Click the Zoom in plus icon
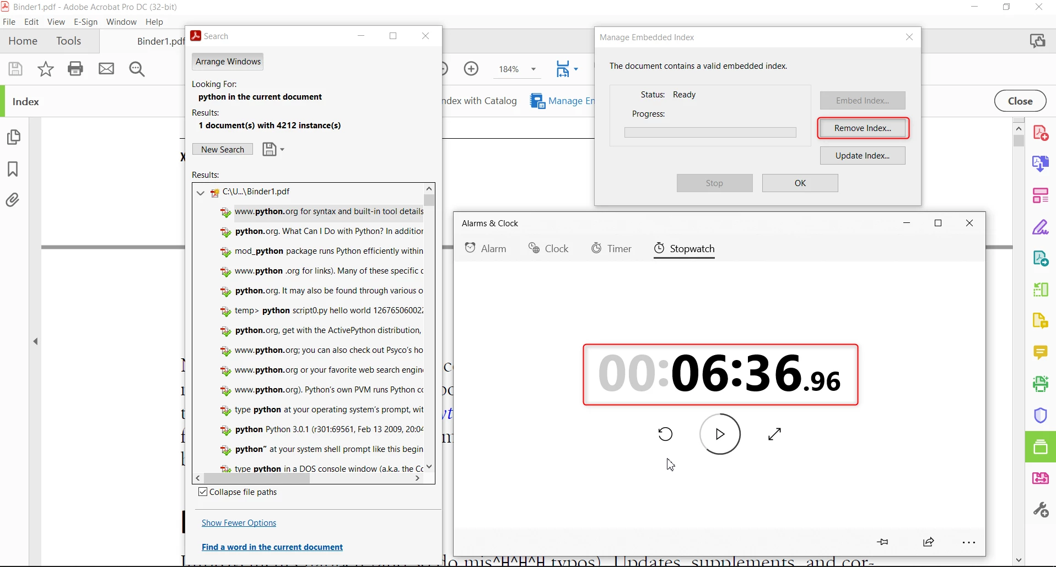 coord(472,69)
